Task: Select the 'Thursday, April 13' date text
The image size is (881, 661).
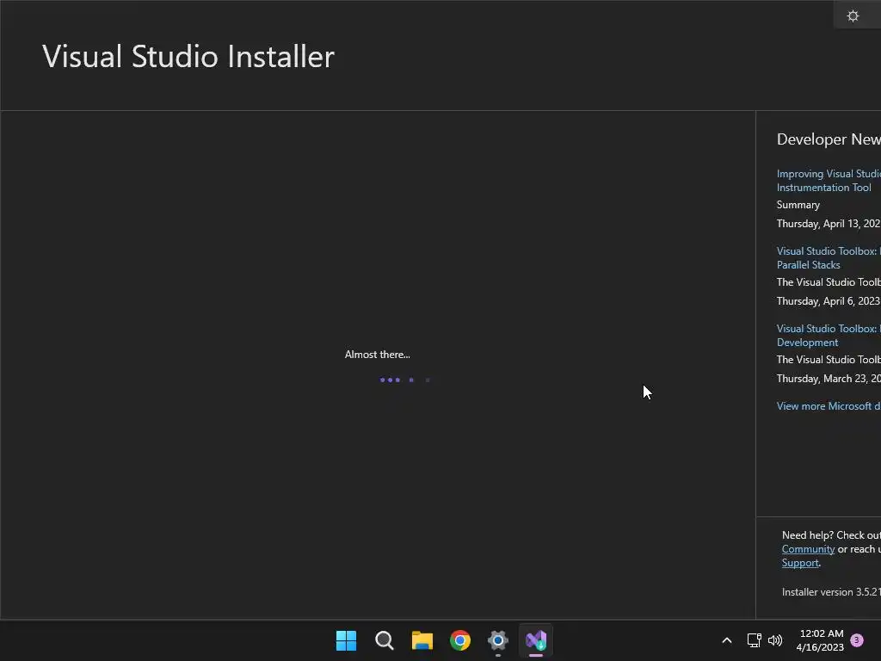Action: coord(829,224)
